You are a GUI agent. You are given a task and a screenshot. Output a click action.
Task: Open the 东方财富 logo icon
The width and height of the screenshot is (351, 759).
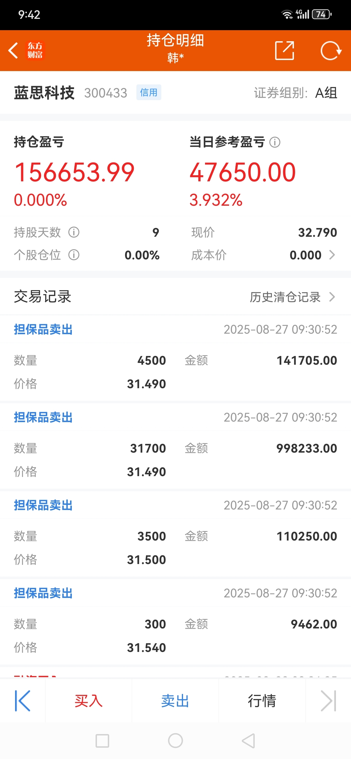(35, 50)
